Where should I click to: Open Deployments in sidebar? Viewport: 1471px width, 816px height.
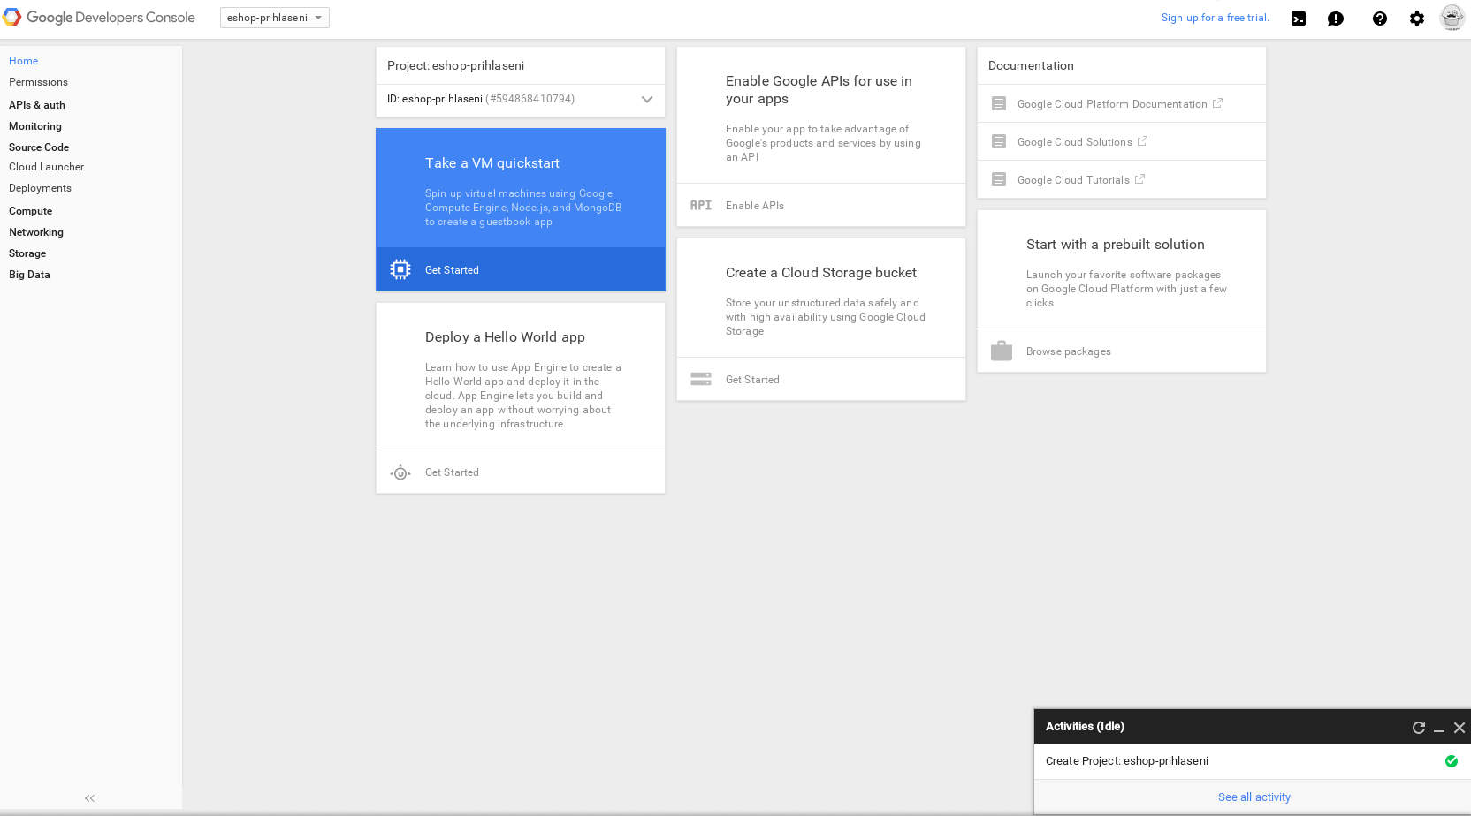tap(40, 188)
